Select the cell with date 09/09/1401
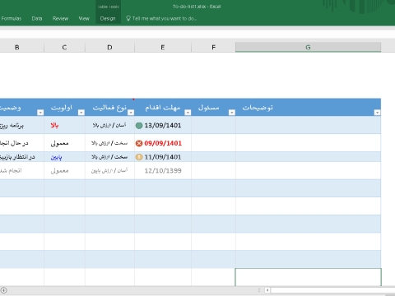This screenshot has height=296, width=395. click(x=163, y=143)
